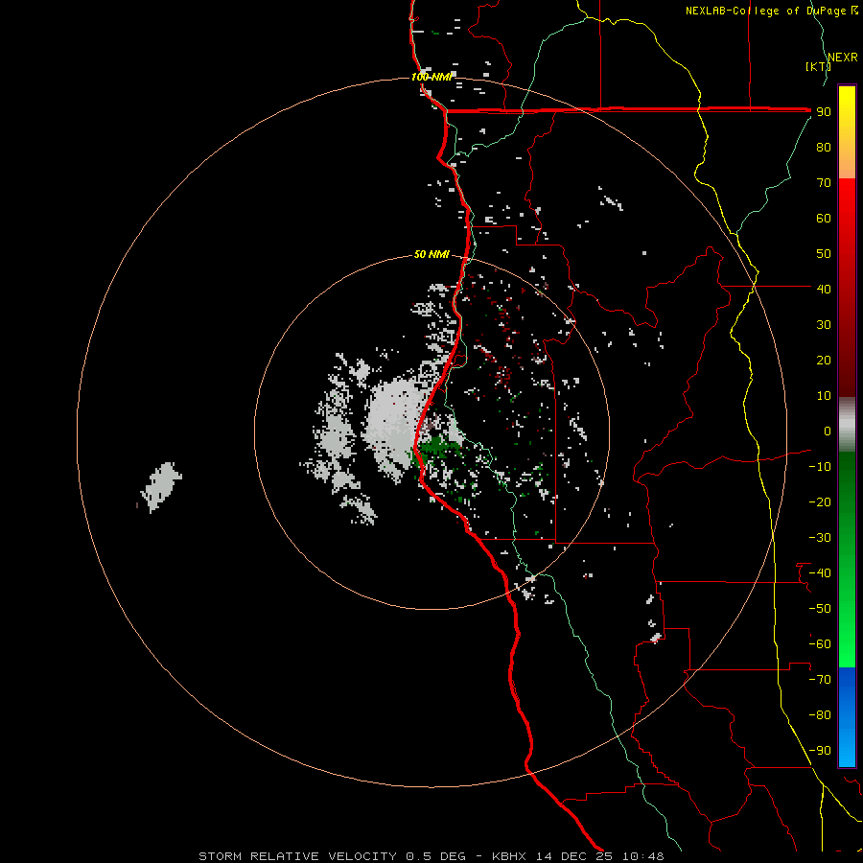Click the 20 value on the velocity scale
This screenshot has height=863, width=863.
[824, 360]
